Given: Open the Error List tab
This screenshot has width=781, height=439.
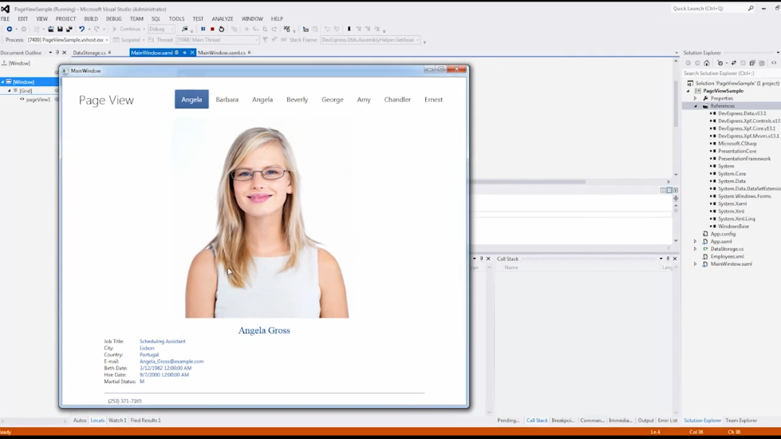Looking at the screenshot, I should coord(668,421).
